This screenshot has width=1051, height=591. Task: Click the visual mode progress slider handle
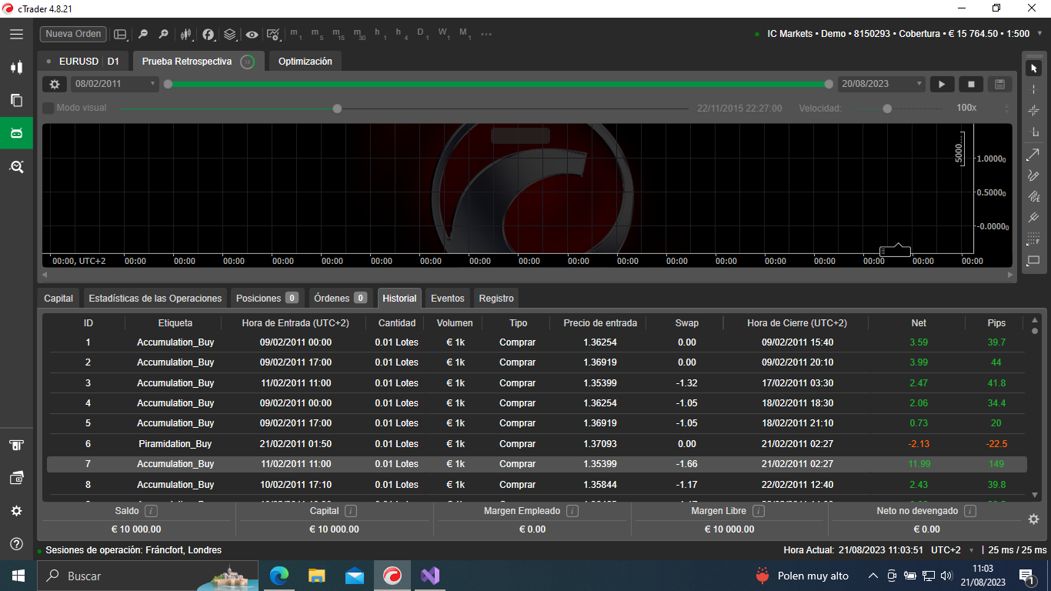click(337, 109)
